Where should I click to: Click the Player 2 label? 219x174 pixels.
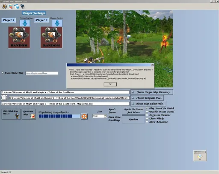point(41,20)
